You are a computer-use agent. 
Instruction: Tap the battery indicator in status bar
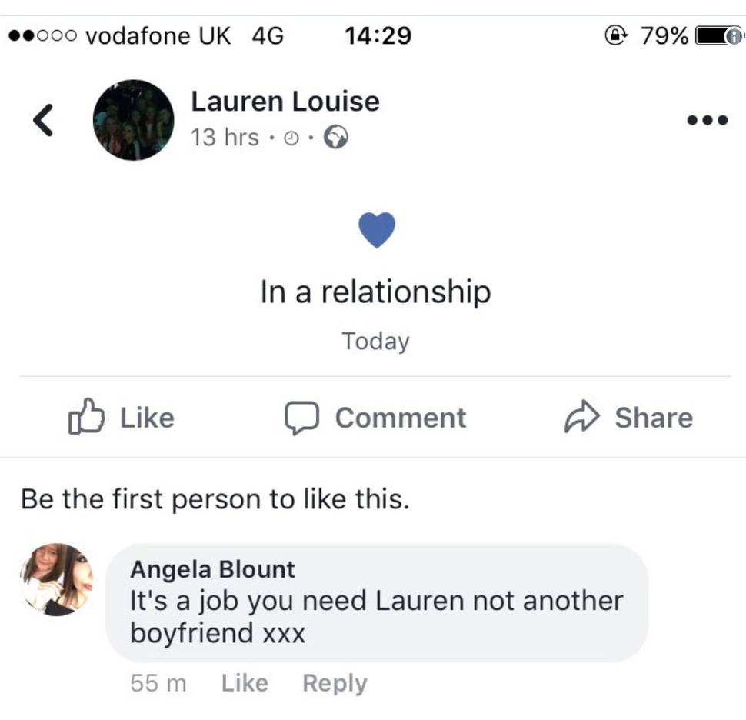(718, 36)
